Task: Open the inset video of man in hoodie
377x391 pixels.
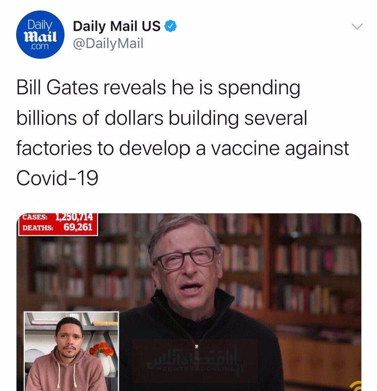Action: (71, 351)
